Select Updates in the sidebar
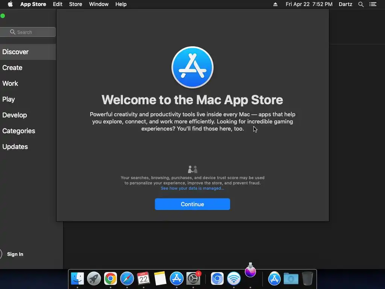385x289 pixels. [x=28, y=147]
